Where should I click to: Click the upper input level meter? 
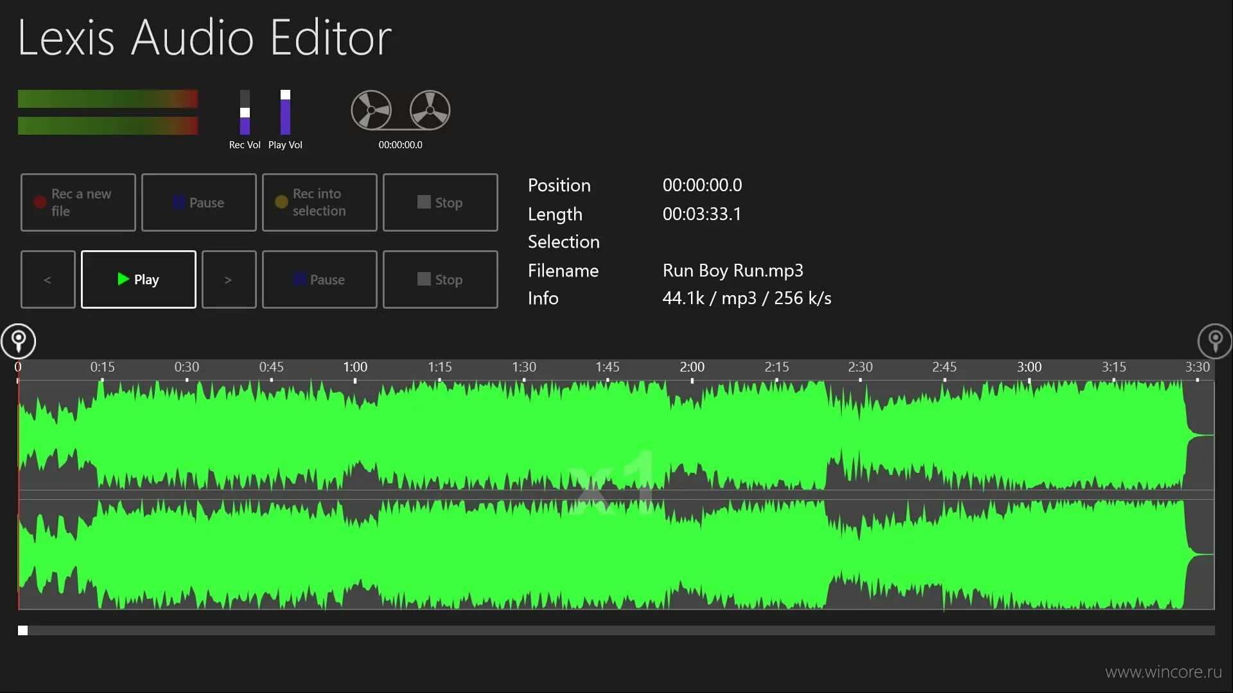(x=108, y=99)
